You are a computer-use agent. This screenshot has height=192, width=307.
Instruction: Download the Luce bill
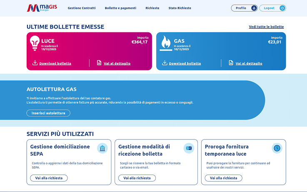coord(55,63)
